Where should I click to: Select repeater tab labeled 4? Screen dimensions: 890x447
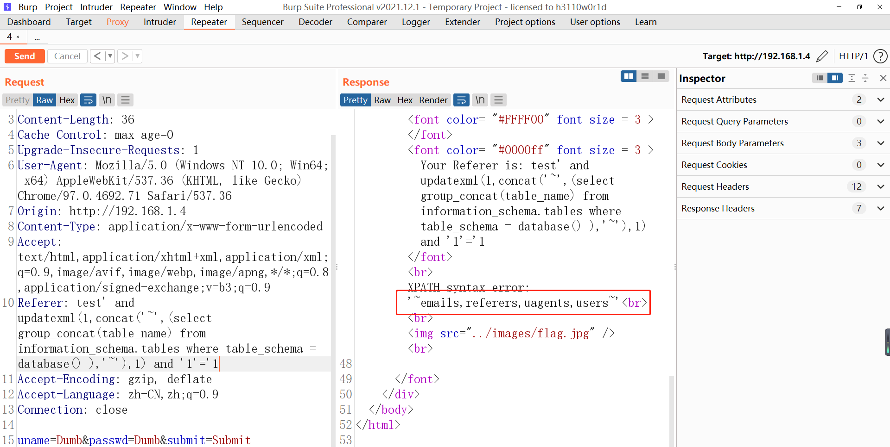9,37
